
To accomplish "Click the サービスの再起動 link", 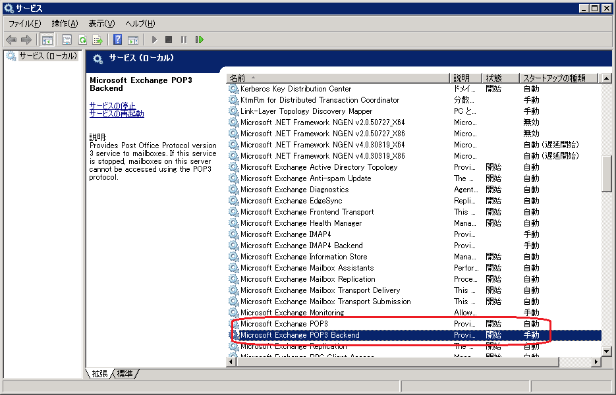I will [117, 114].
